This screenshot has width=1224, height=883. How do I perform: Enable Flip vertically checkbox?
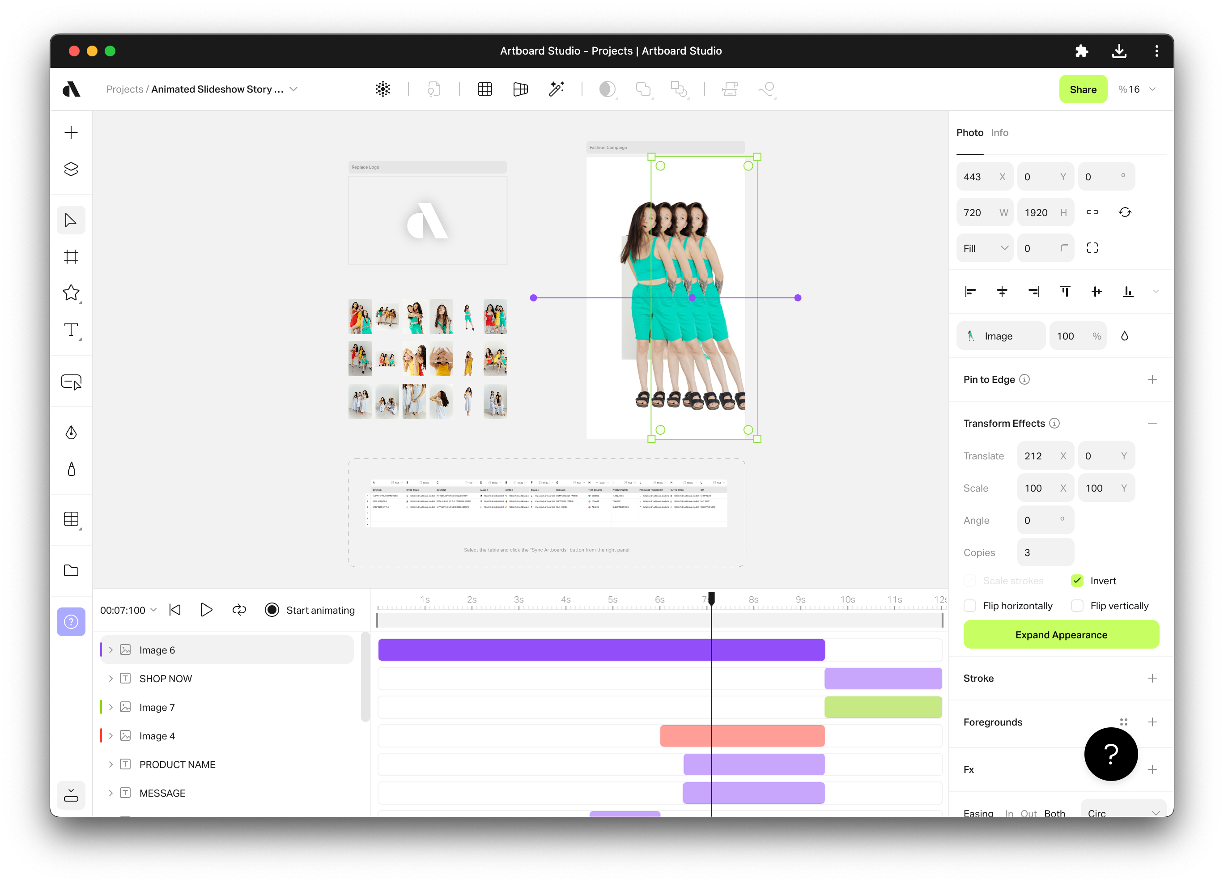click(x=1077, y=606)
